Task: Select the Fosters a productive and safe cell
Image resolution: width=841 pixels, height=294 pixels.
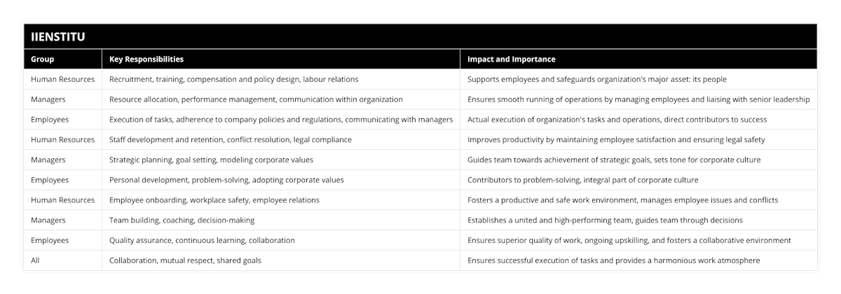Action: click(x=622, y=200)
